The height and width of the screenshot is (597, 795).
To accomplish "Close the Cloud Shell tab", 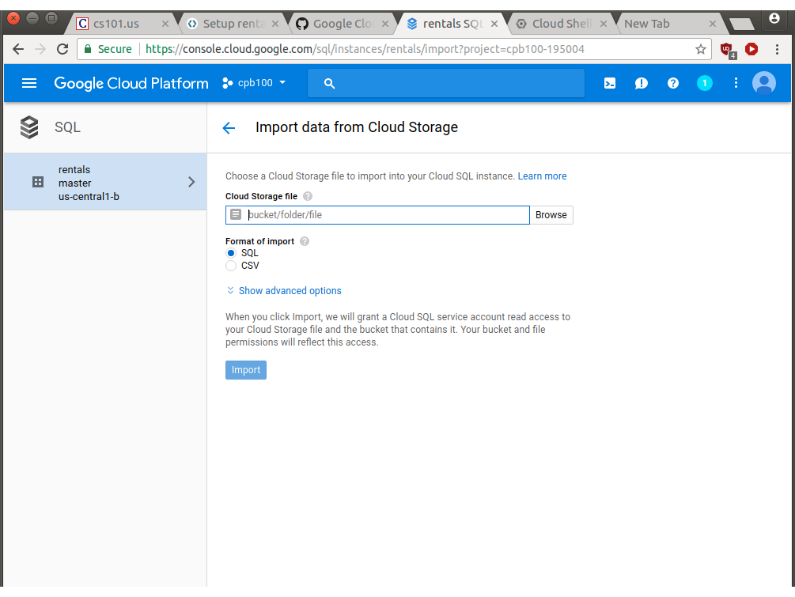I will [x=604, y=24].
